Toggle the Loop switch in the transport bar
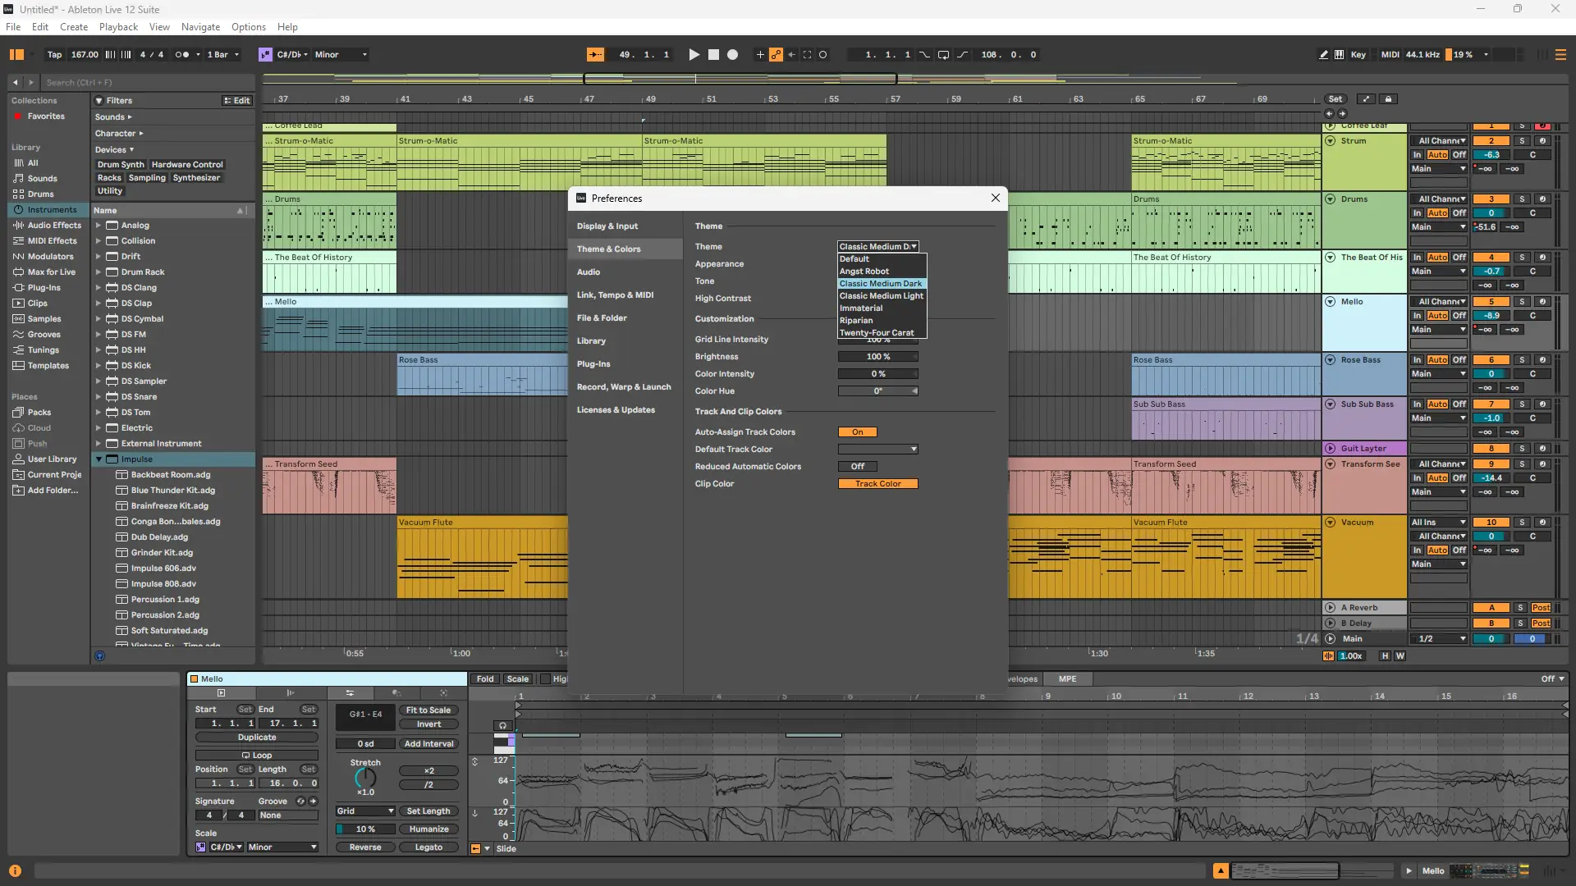 pyautogui.click(x=943, y=55)
